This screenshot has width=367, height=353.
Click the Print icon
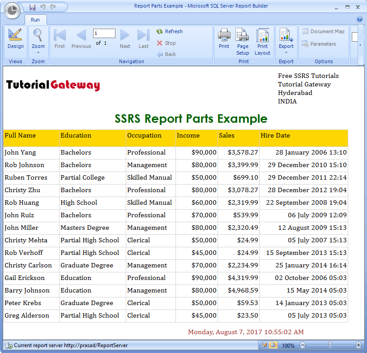click(x=224, y=39)
